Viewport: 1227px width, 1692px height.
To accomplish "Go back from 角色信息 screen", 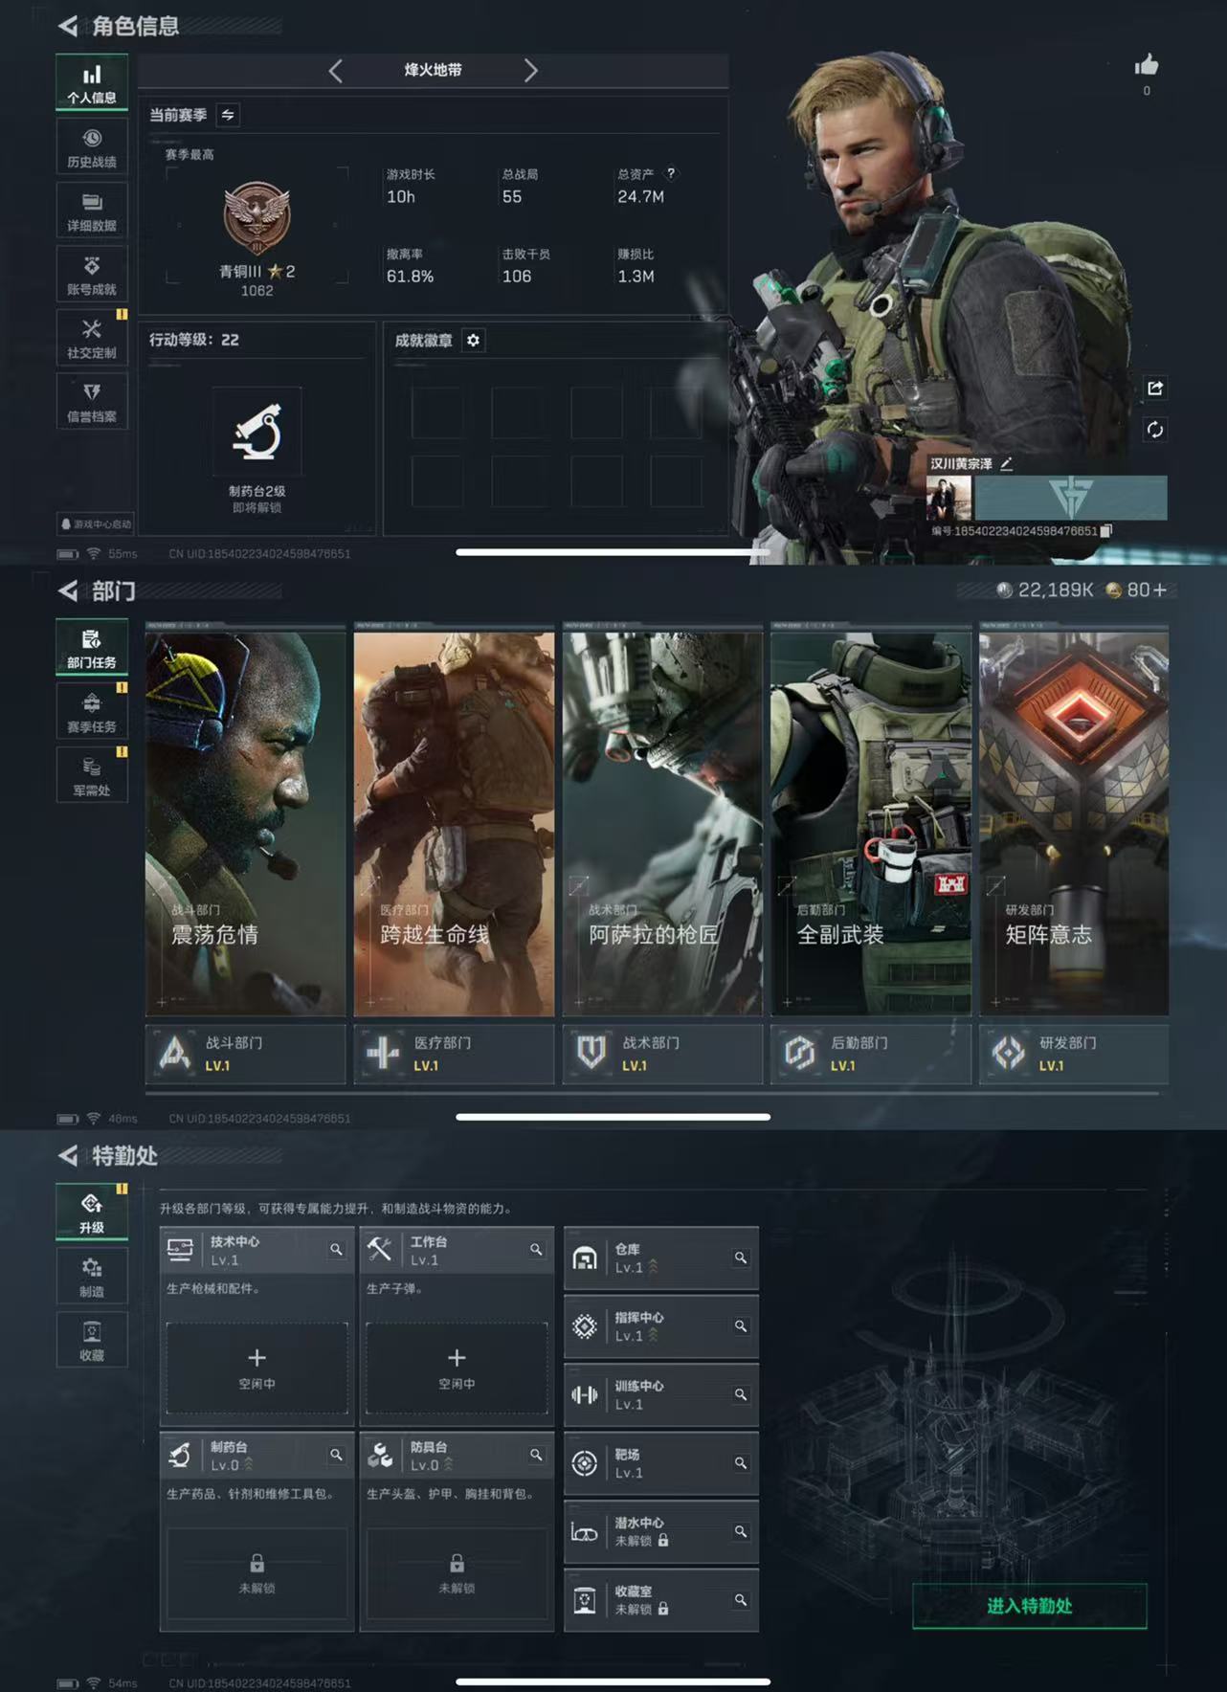I will tap(68, 26).
